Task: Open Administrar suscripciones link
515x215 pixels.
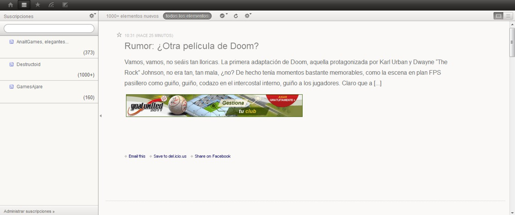Action: pyautogui.click(x=29, y=211)
